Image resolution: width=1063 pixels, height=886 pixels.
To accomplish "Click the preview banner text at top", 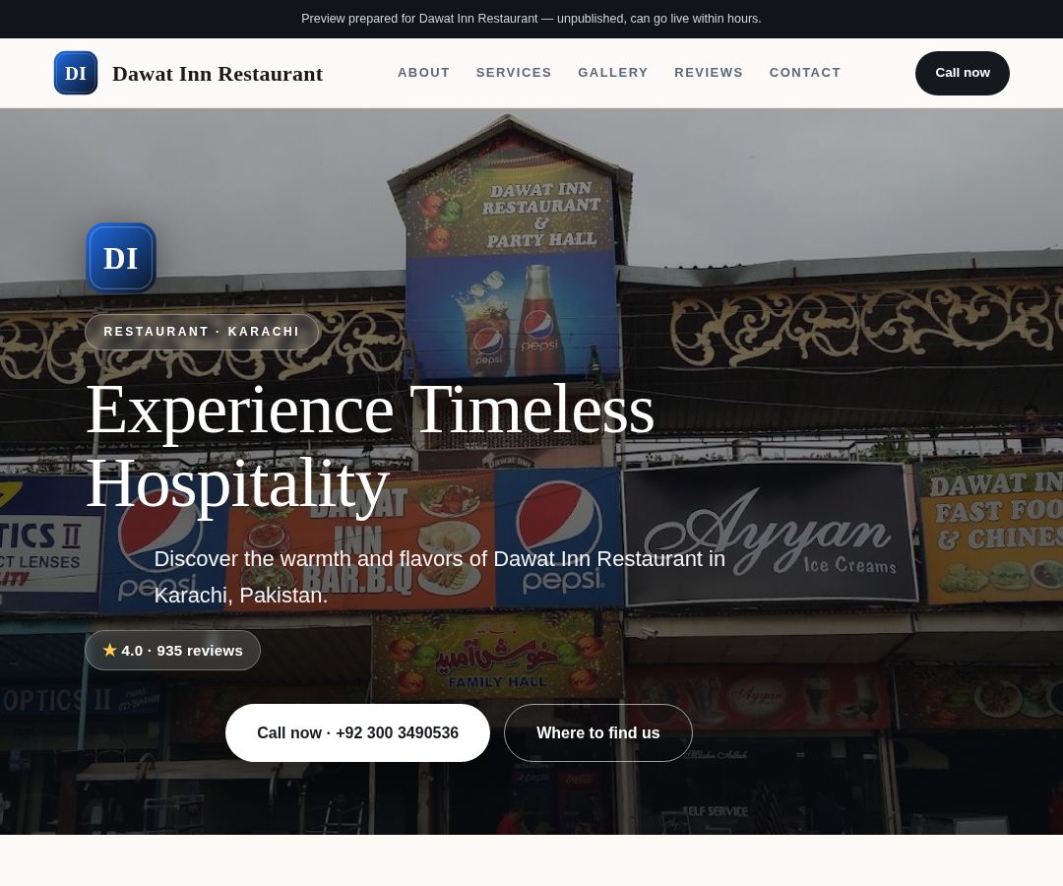I will 531,19.
